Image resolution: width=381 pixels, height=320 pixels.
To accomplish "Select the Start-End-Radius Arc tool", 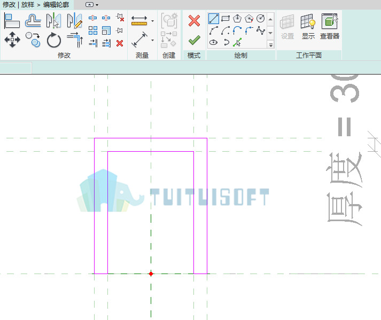I will click(214, 30).
